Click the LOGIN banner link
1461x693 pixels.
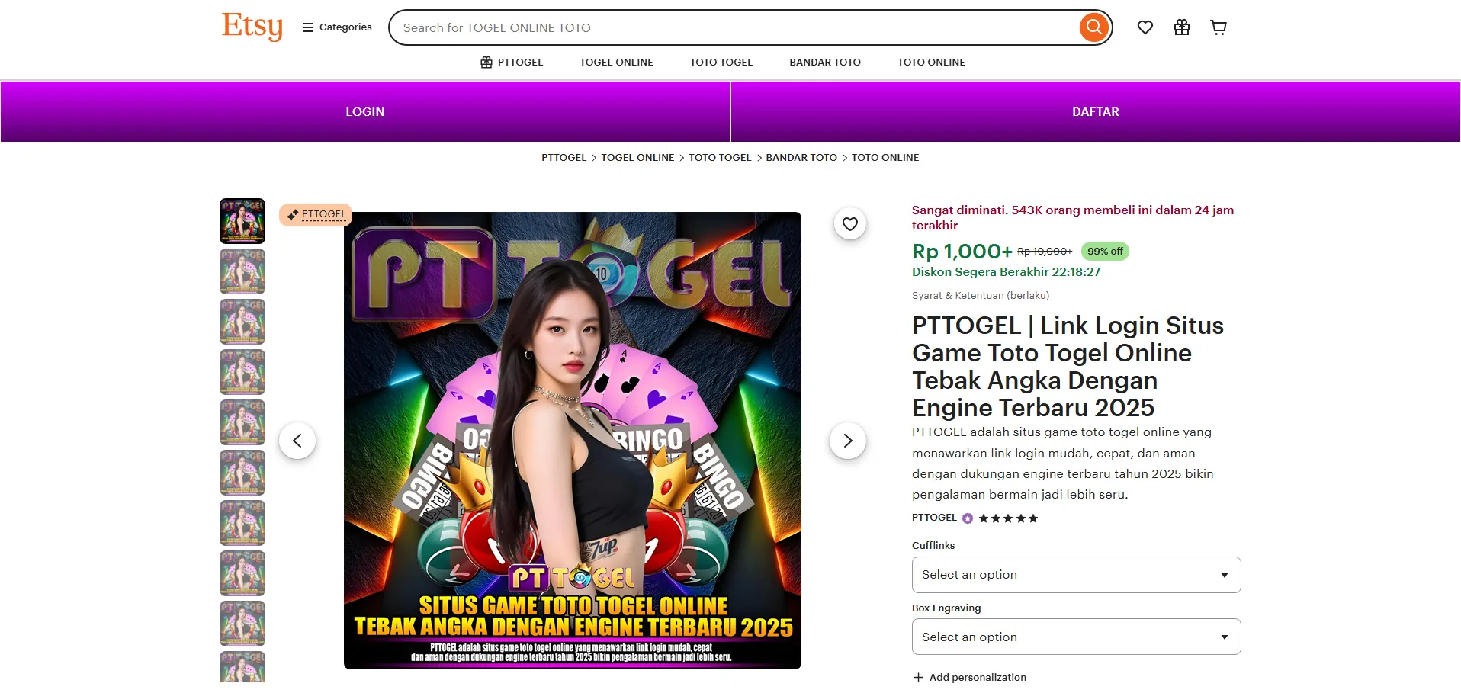[364, 112]
